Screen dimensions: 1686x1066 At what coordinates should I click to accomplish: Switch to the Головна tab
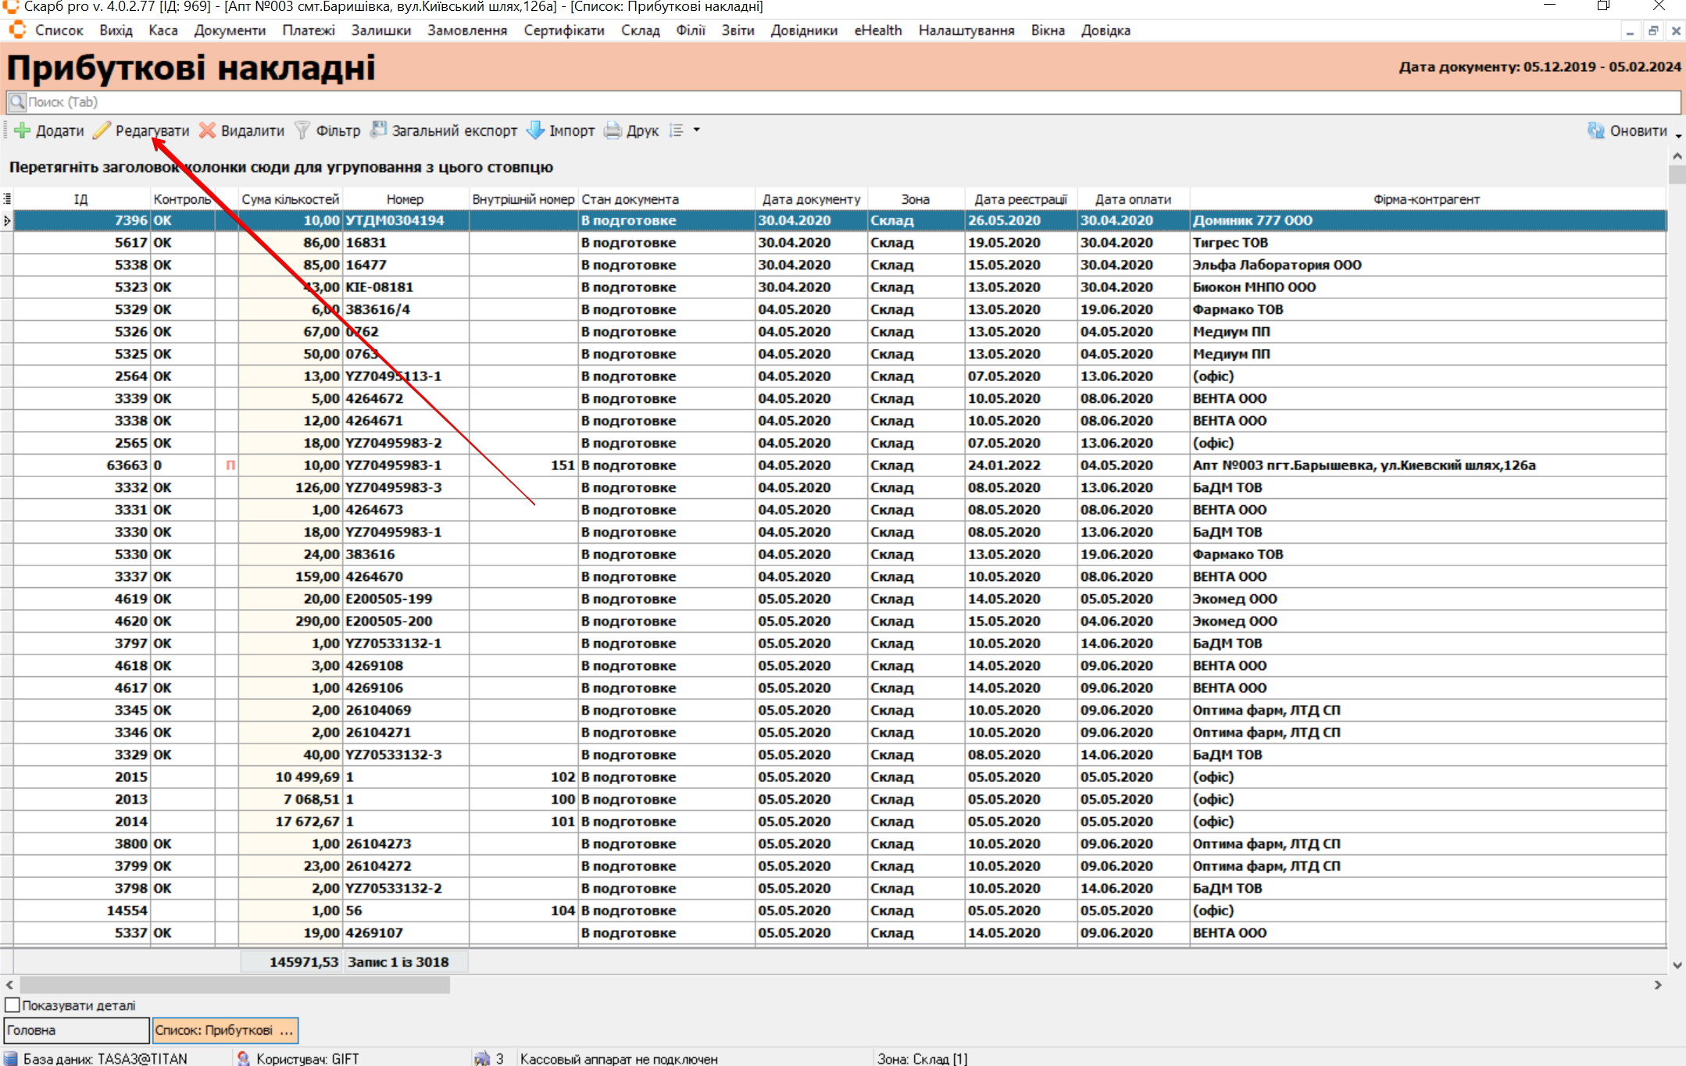click(x=76, y=1030)
